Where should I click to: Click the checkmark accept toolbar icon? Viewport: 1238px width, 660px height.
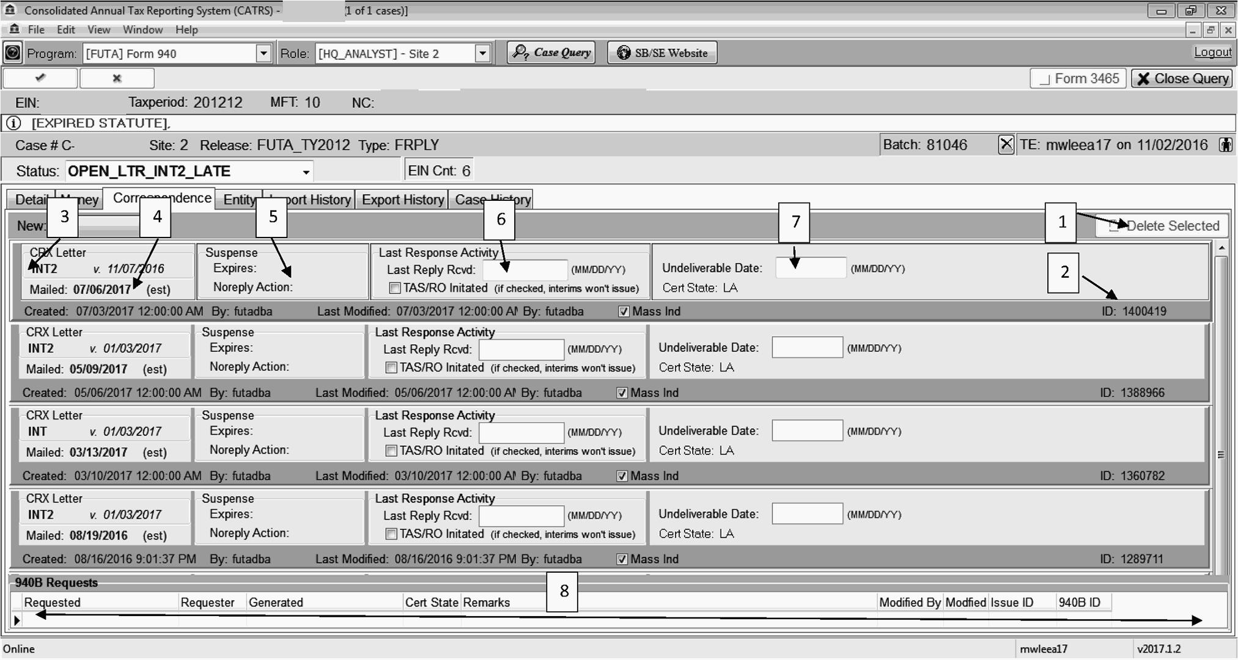coord(40,78)
